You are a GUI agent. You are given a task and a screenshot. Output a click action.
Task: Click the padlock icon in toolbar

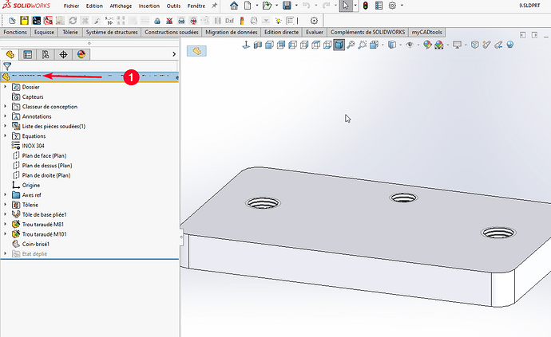157,21
